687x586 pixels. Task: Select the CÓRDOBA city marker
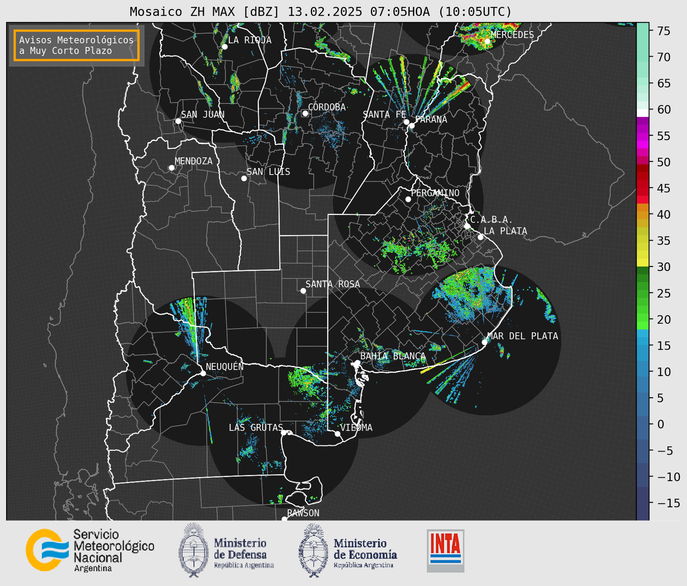click(305, 113)
